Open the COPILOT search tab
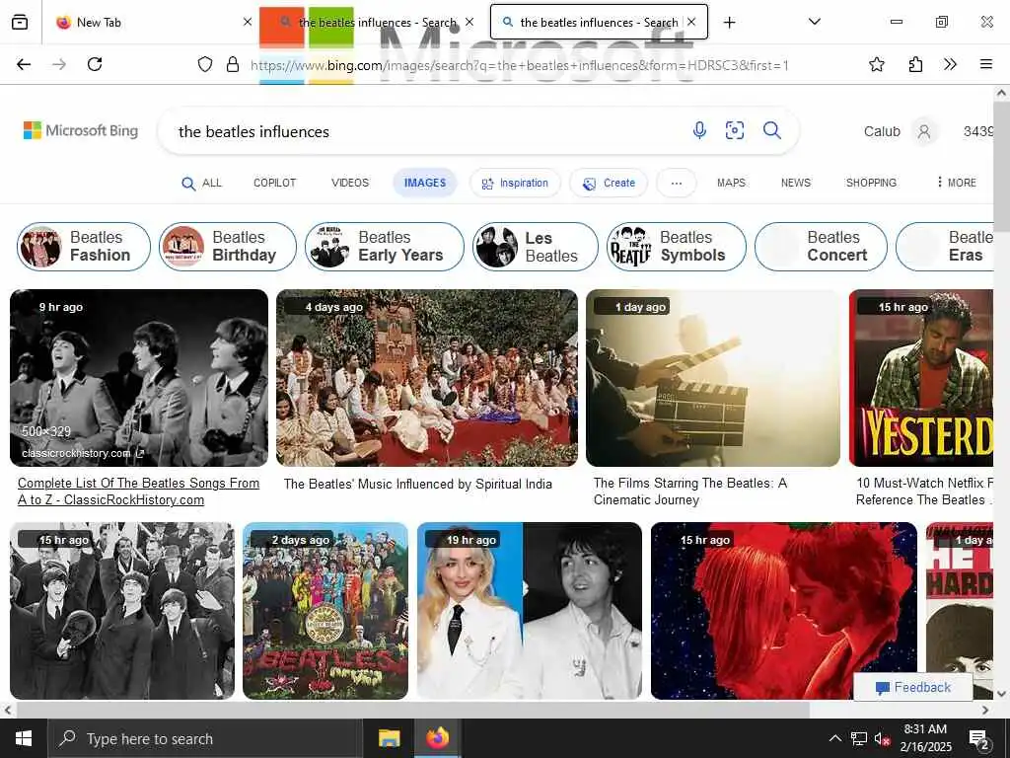The image size is (1010, 758). click(x=274, y=183)
